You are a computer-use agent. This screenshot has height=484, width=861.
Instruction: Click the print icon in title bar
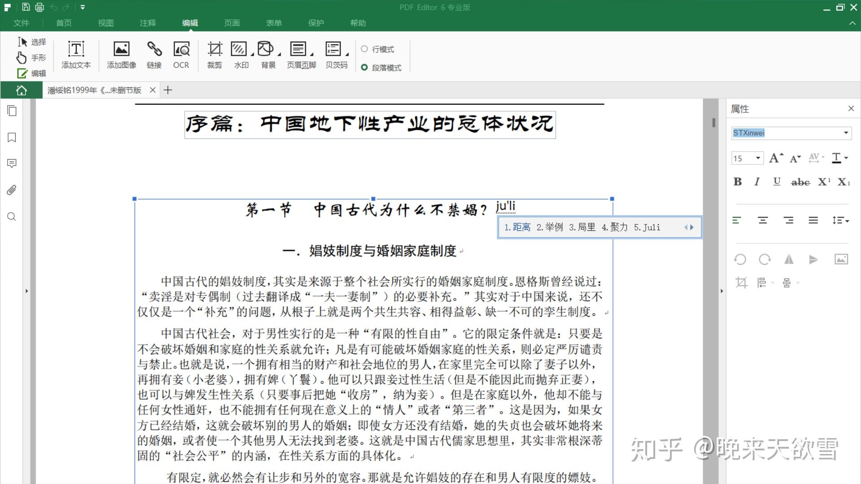pos(39,7)
